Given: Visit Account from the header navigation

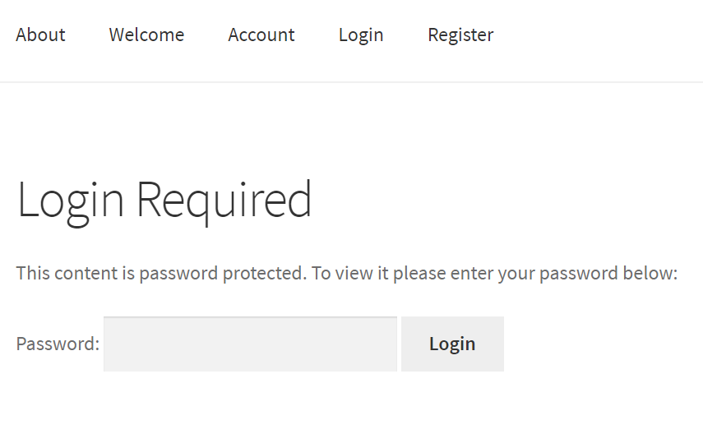Looking at the screenshot, I should coord(261,35).
